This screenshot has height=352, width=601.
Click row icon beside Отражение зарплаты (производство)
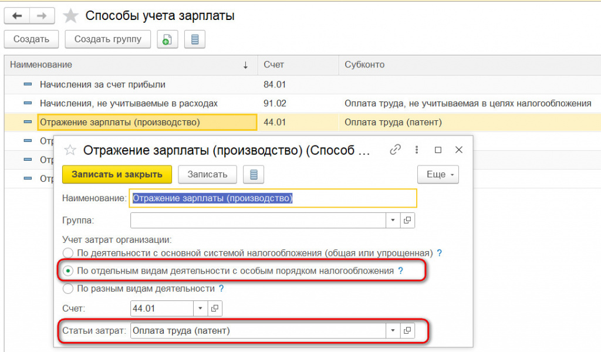(28, 122)
